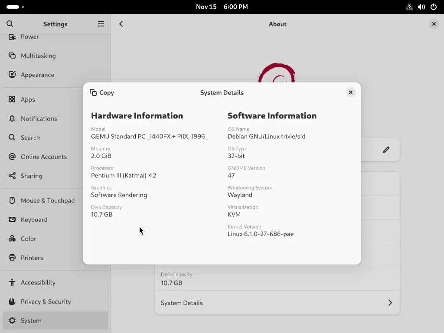
Task: Click GNOME Version value '47'
Action: pyautogui.click(x=231, y=175)
